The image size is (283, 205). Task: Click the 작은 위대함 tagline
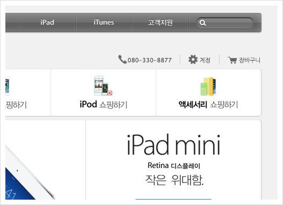click(174, 180)
